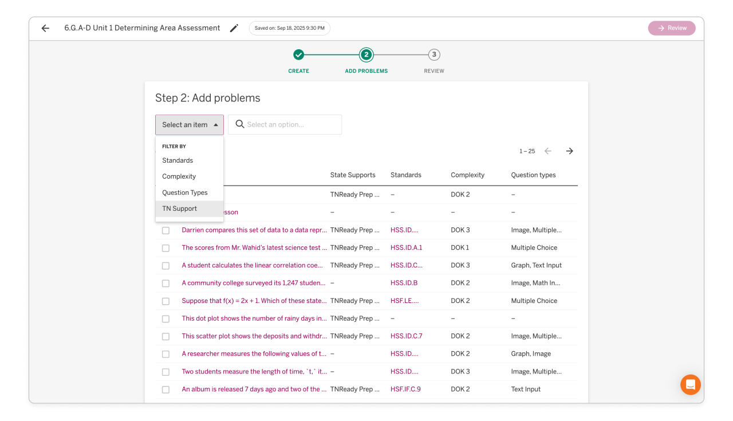733x421 pixels.
Task: Click the completed Create step checkmark
Action: pyautogui.click(x=298, y=55)
